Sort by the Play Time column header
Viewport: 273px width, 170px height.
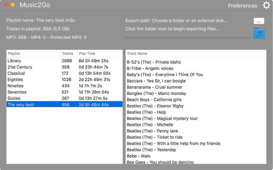coord(100,53)
